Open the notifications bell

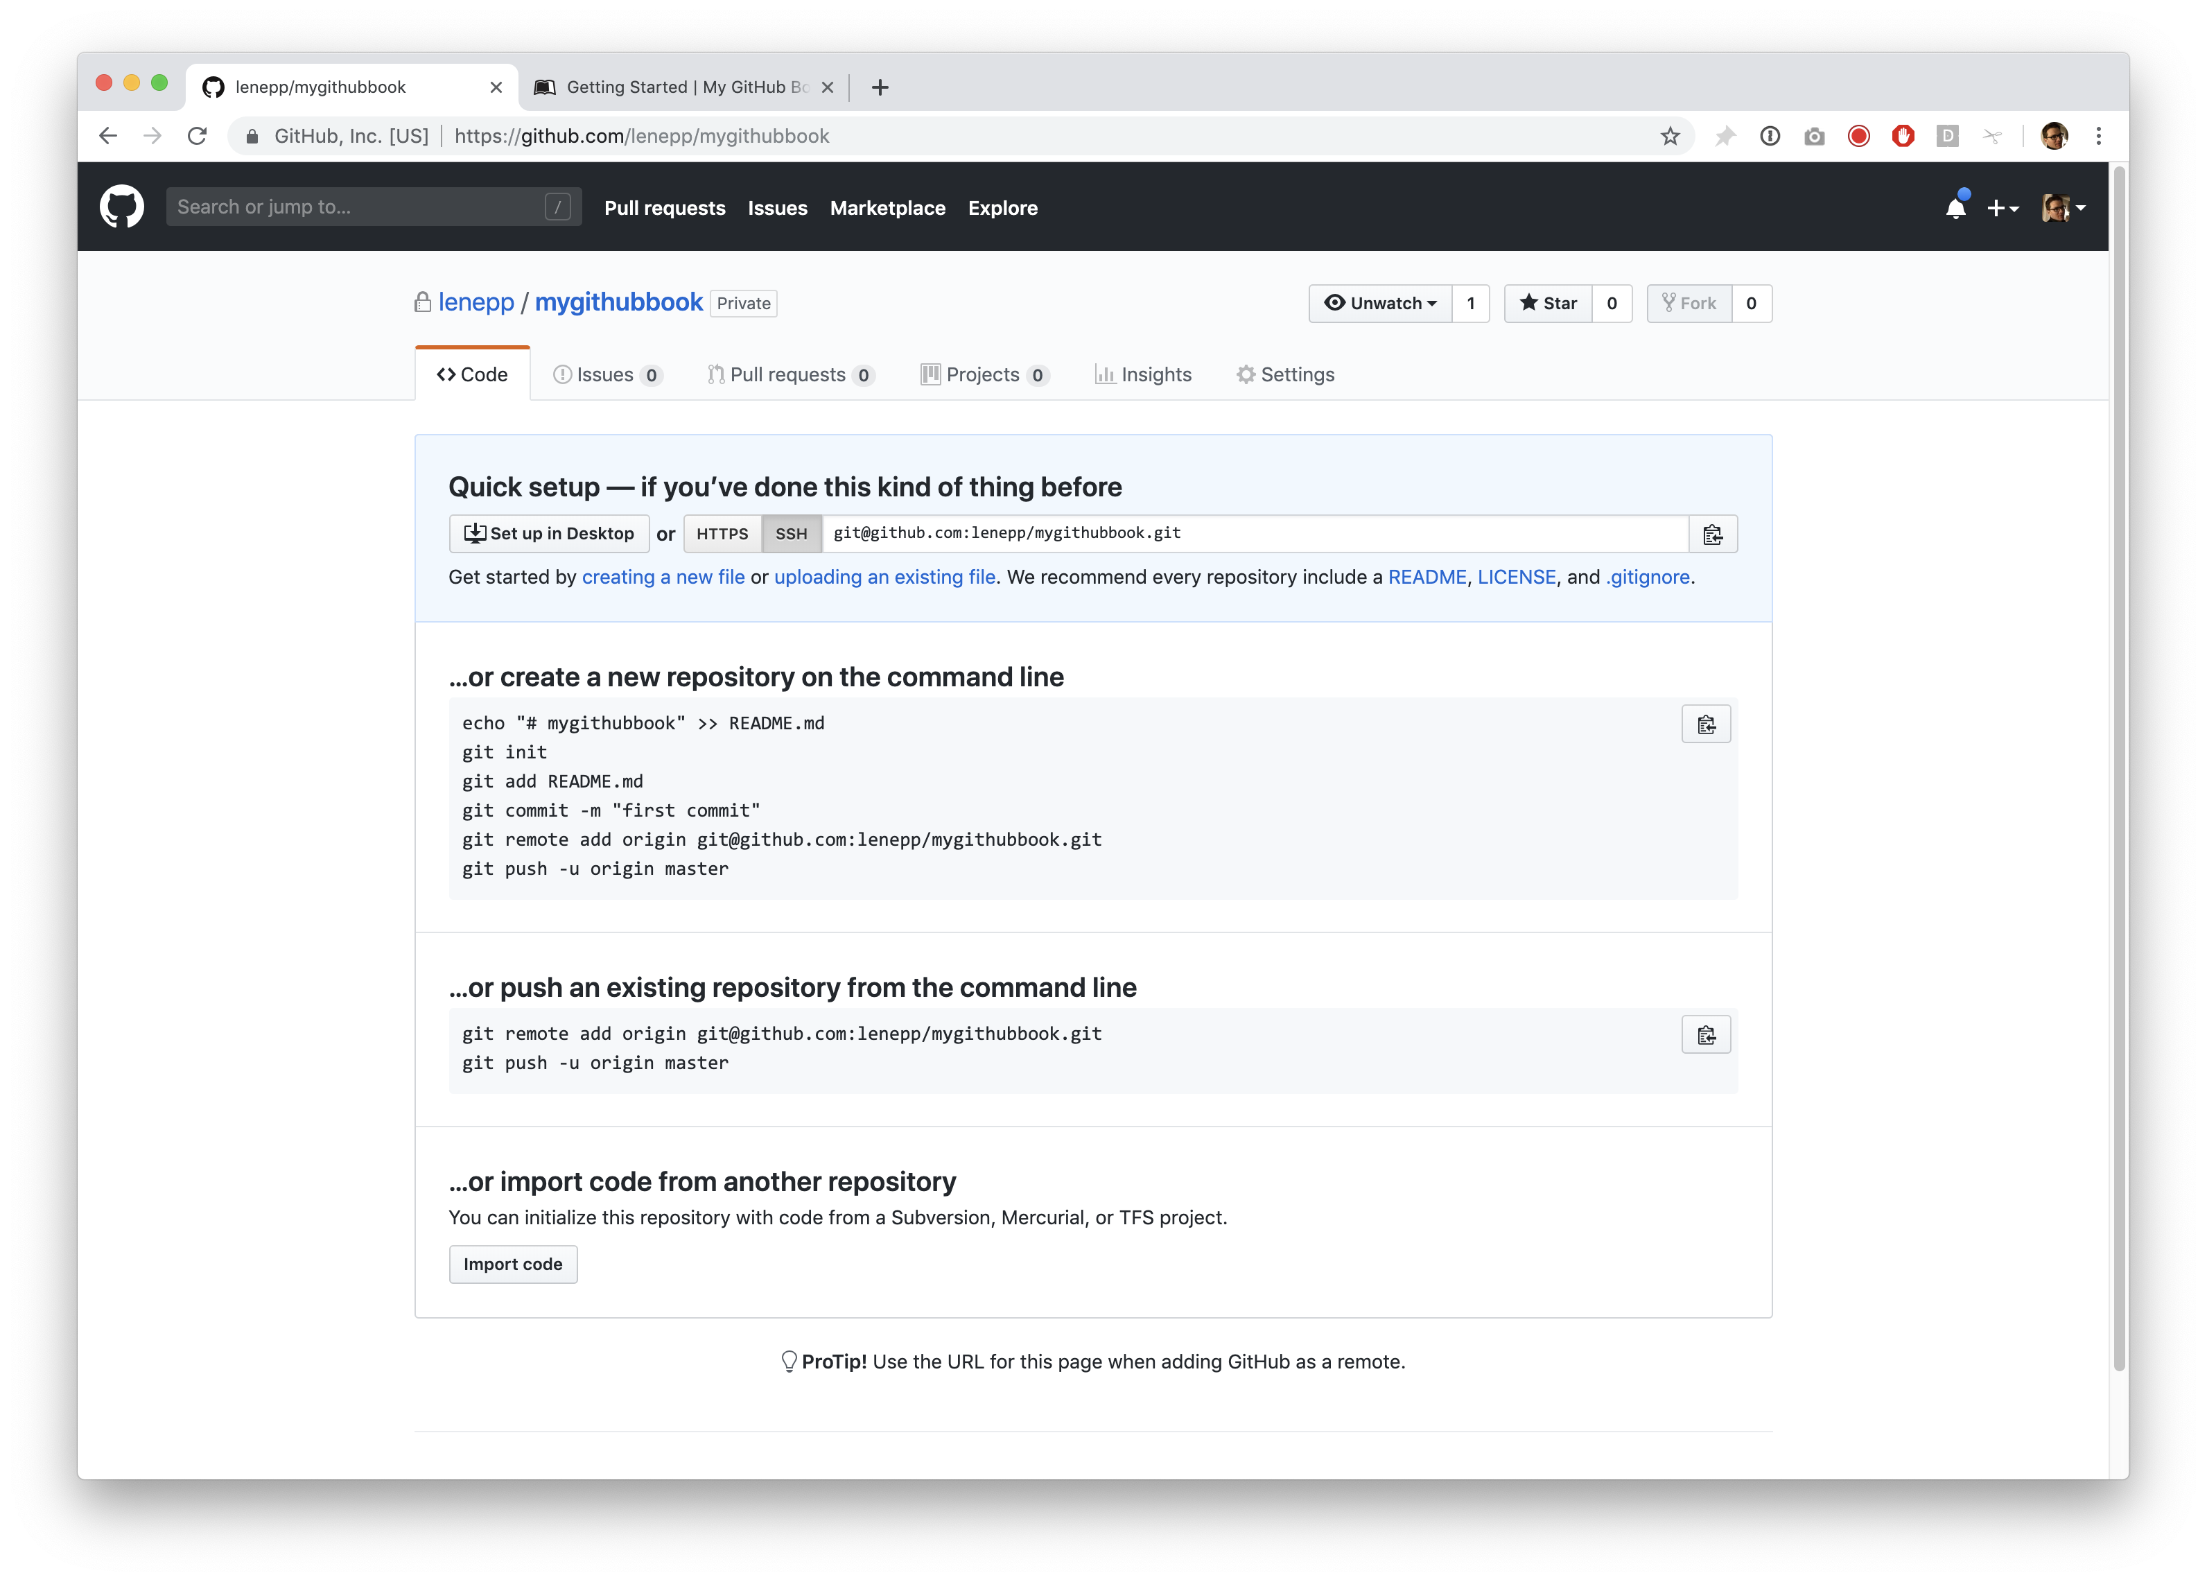[x=1955, y=207]
